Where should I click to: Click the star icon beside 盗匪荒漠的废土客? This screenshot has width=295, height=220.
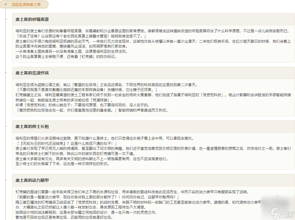coord(6,4)
